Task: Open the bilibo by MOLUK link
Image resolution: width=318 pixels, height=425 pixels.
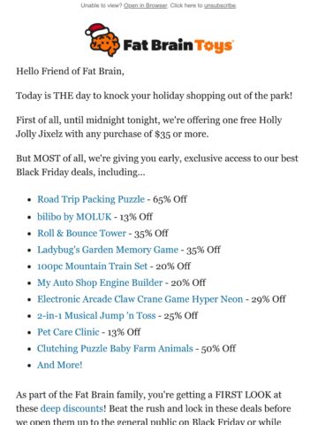Action: pos(74,217)
